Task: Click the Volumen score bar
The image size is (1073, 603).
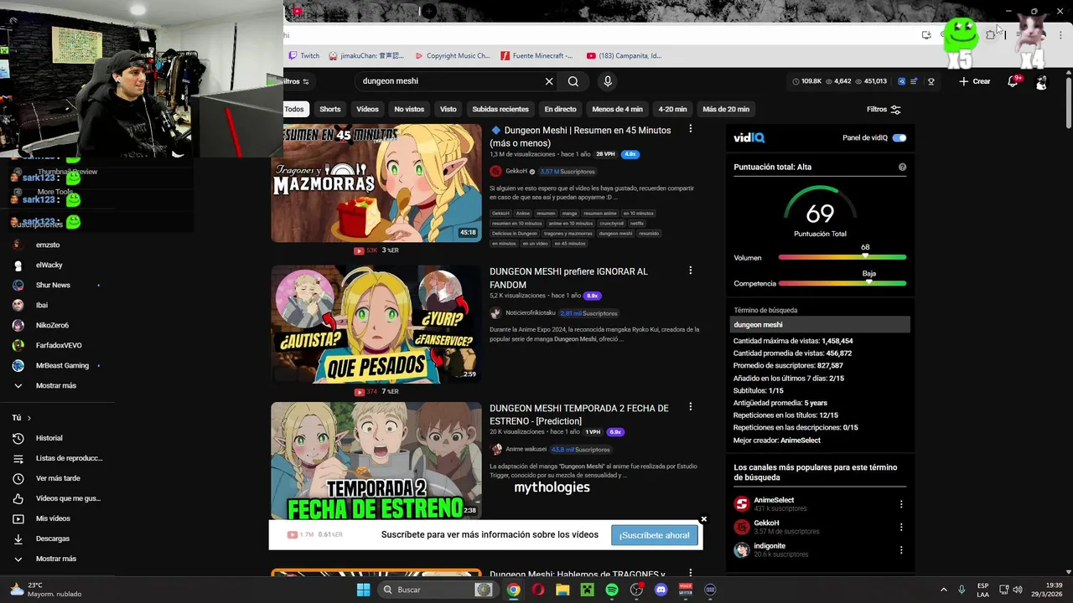Action: click(x=842, y=257)
